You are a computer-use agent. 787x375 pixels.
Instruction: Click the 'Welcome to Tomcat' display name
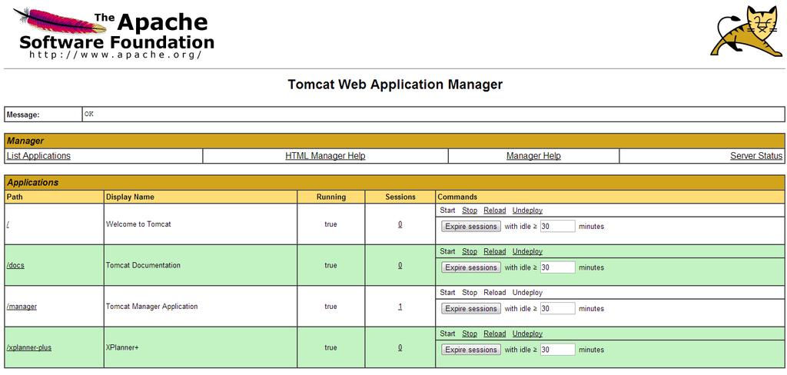pyautogui.click(x=138, y=224)
